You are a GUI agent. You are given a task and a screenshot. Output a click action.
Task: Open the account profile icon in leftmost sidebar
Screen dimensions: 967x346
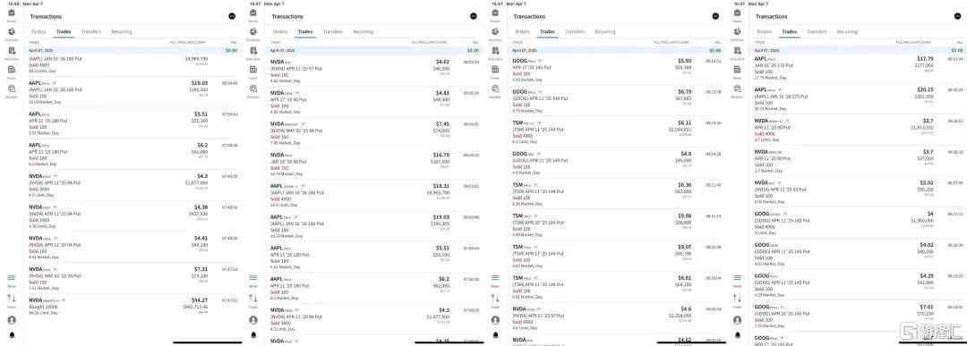tap(11, 320)
